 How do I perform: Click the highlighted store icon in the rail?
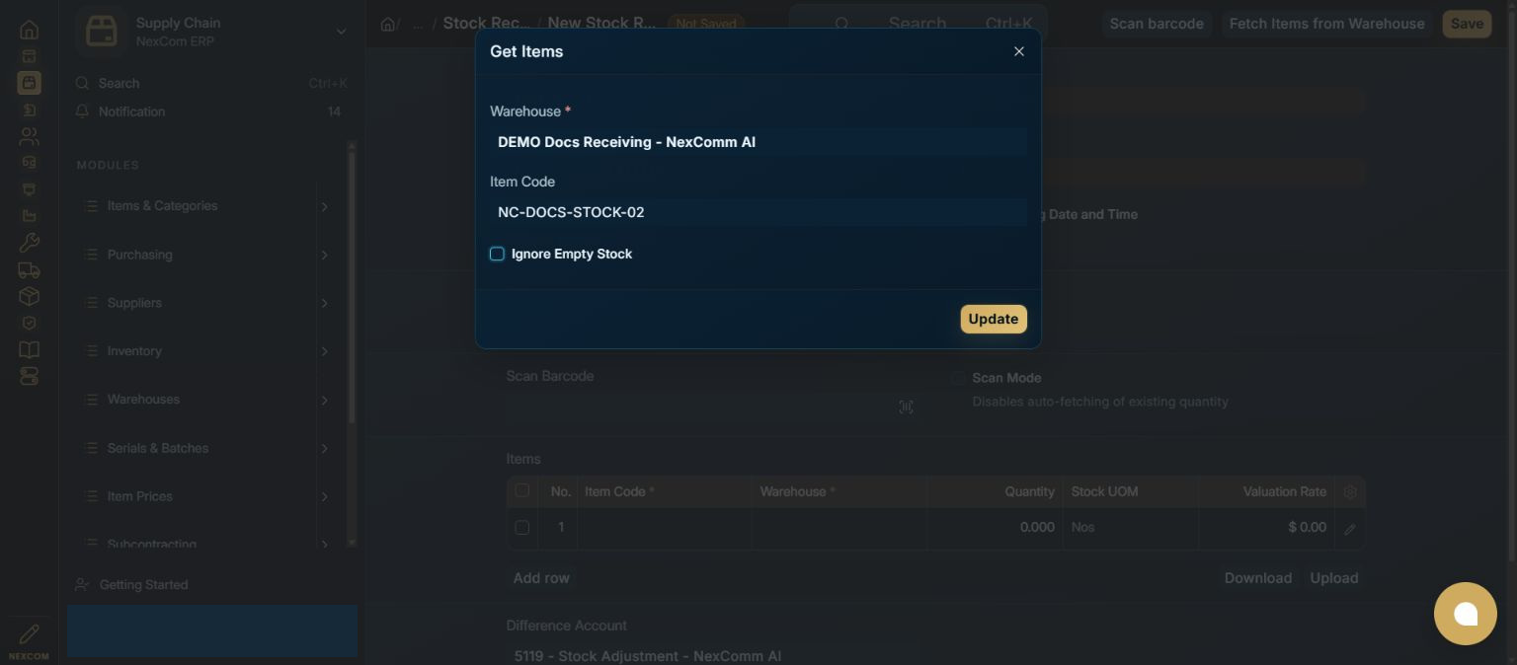[29, 83]
